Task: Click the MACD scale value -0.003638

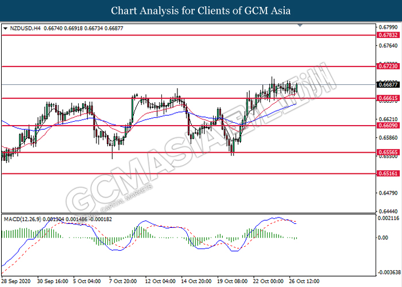Action: tap(388, 272)
